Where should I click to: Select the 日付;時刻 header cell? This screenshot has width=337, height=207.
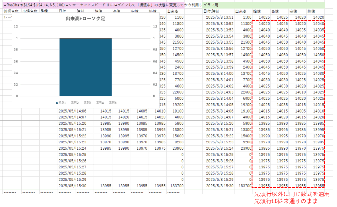pyautogui.click(x=219, y=11)
